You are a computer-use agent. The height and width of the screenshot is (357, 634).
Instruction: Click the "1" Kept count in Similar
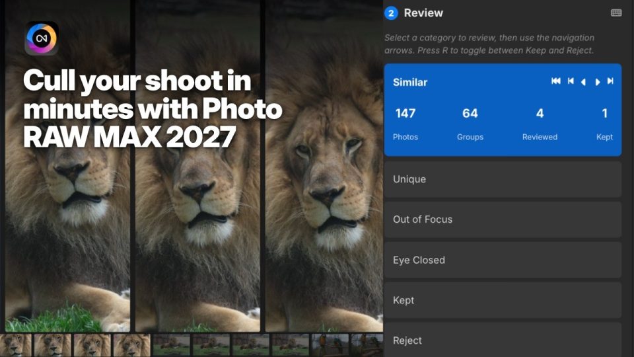[604, 113]
